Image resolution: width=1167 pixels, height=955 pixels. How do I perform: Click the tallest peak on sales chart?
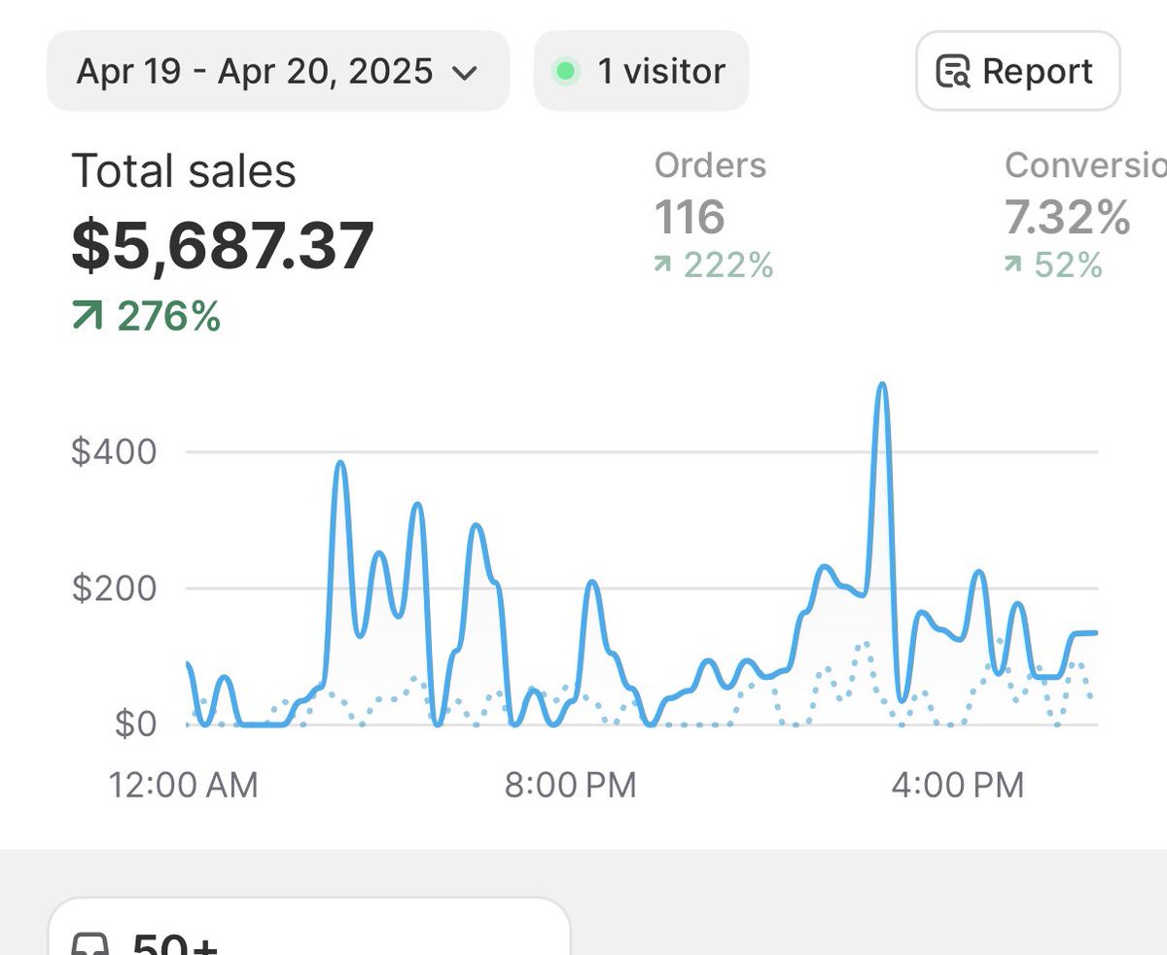coord(882,385)
